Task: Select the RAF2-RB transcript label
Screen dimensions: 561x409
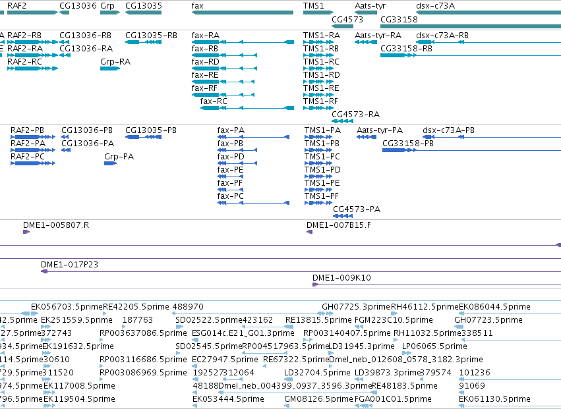Action: pos(24,36)
